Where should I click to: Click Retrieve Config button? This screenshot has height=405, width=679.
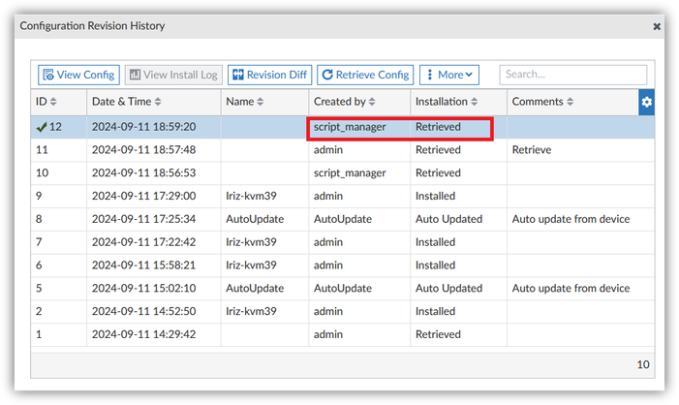365,75
